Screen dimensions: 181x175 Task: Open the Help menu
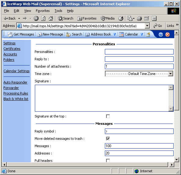tap(70, 11)
